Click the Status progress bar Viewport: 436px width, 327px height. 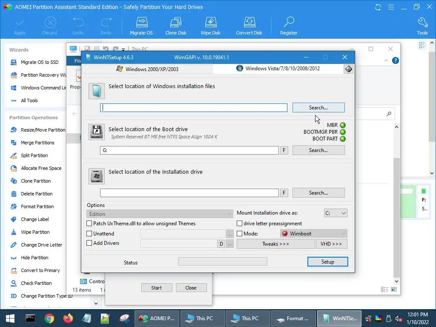click(x=222, y=261)
